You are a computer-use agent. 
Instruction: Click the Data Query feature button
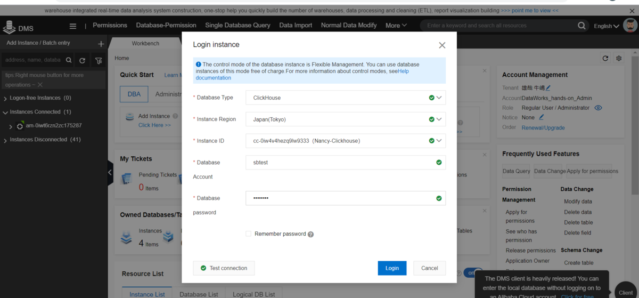click(x=517, y=171)
